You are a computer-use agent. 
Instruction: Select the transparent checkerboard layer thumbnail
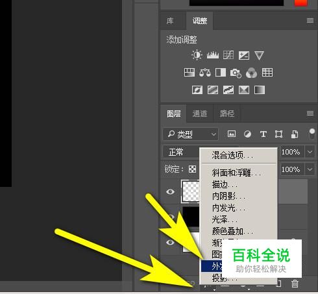tap(191, 191)
